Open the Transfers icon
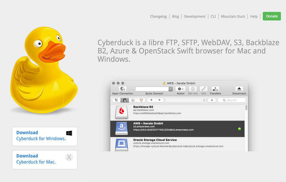This screenshot has height=182, width=286. [x=215, y=89]
